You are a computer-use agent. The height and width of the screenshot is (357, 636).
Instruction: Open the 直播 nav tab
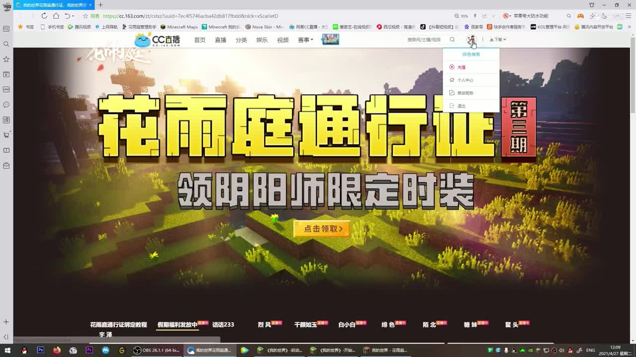pyautogui.click(x=221, y=40)
